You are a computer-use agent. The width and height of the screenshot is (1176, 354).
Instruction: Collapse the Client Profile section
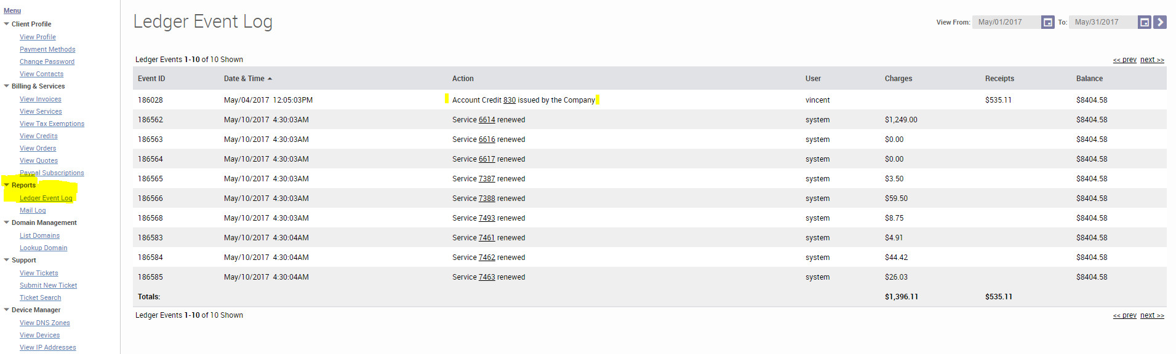pyautogui.click(x=7, y=24)
